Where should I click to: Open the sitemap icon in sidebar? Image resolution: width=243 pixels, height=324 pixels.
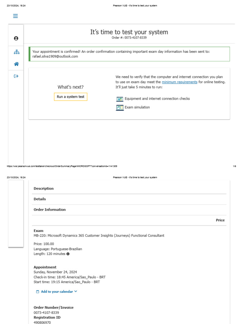(x=16, y=52)
